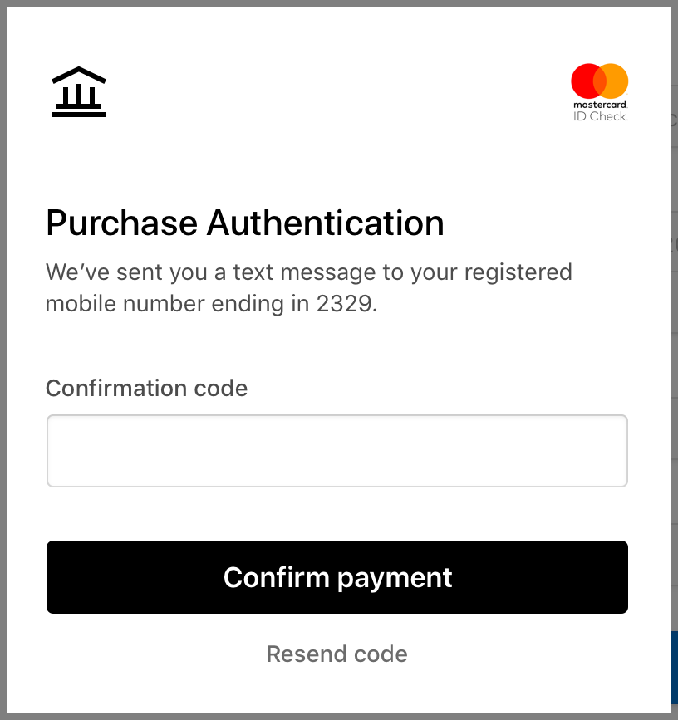Image resolution: width=678 pixels, height=720 pixels.
Task: Click the background page strip at right edge
Action: (675, 321)
